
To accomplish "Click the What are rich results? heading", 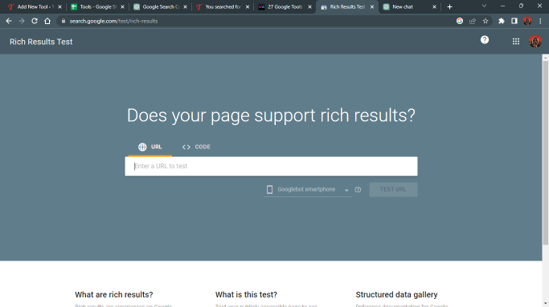I will pyautogui.click(x=114, y=295).
